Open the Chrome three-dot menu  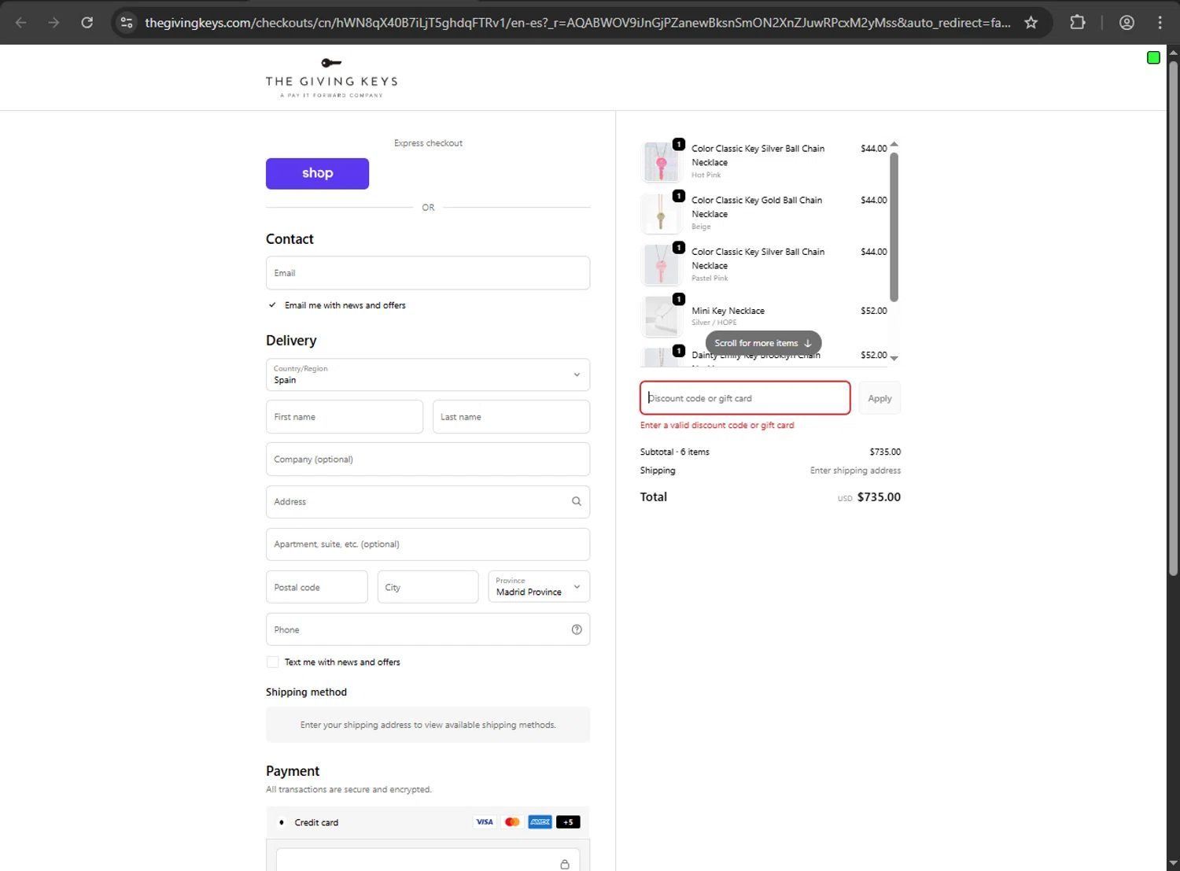[1160, 22]
